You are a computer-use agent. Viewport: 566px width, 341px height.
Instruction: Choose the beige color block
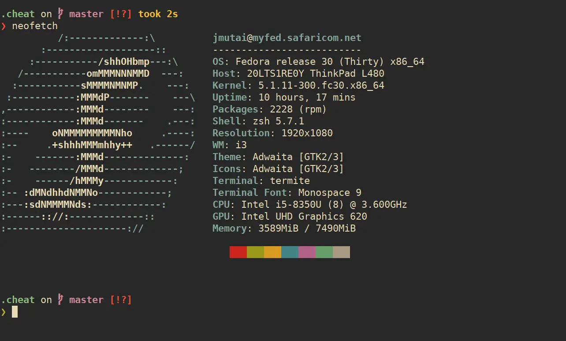pyautogui.click(x=341, y=252)
